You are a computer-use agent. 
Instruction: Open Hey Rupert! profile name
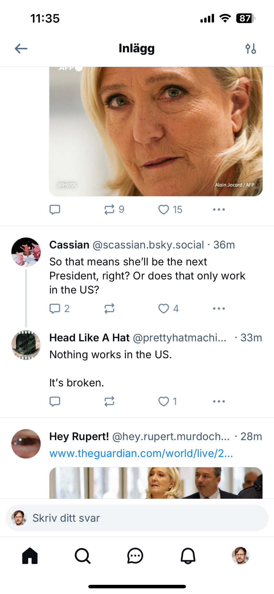tap(79, 437)
